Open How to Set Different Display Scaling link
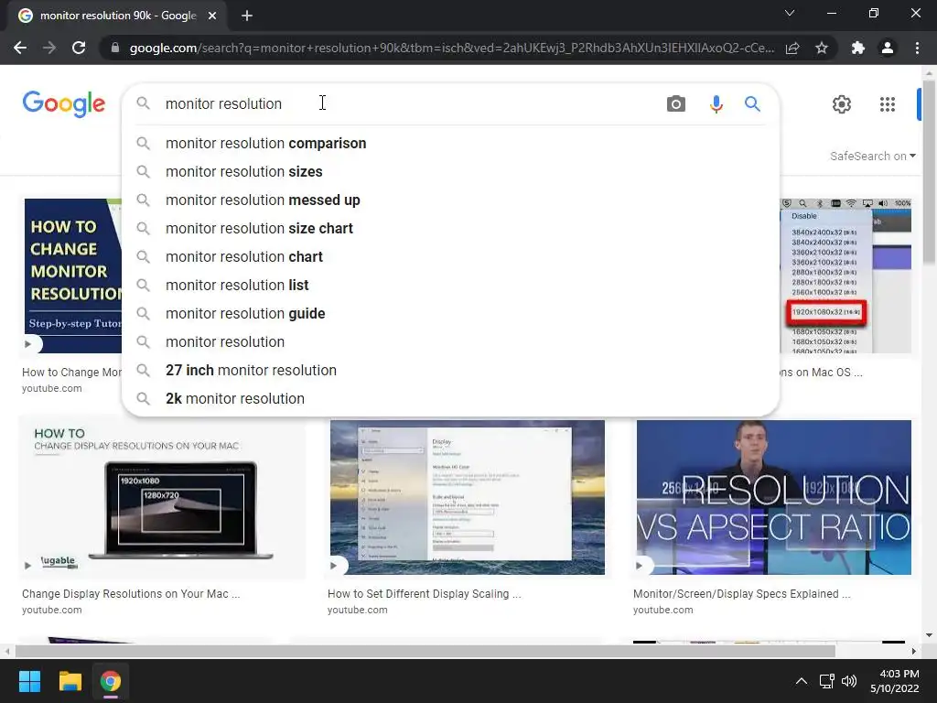 (x=425, y=593)
